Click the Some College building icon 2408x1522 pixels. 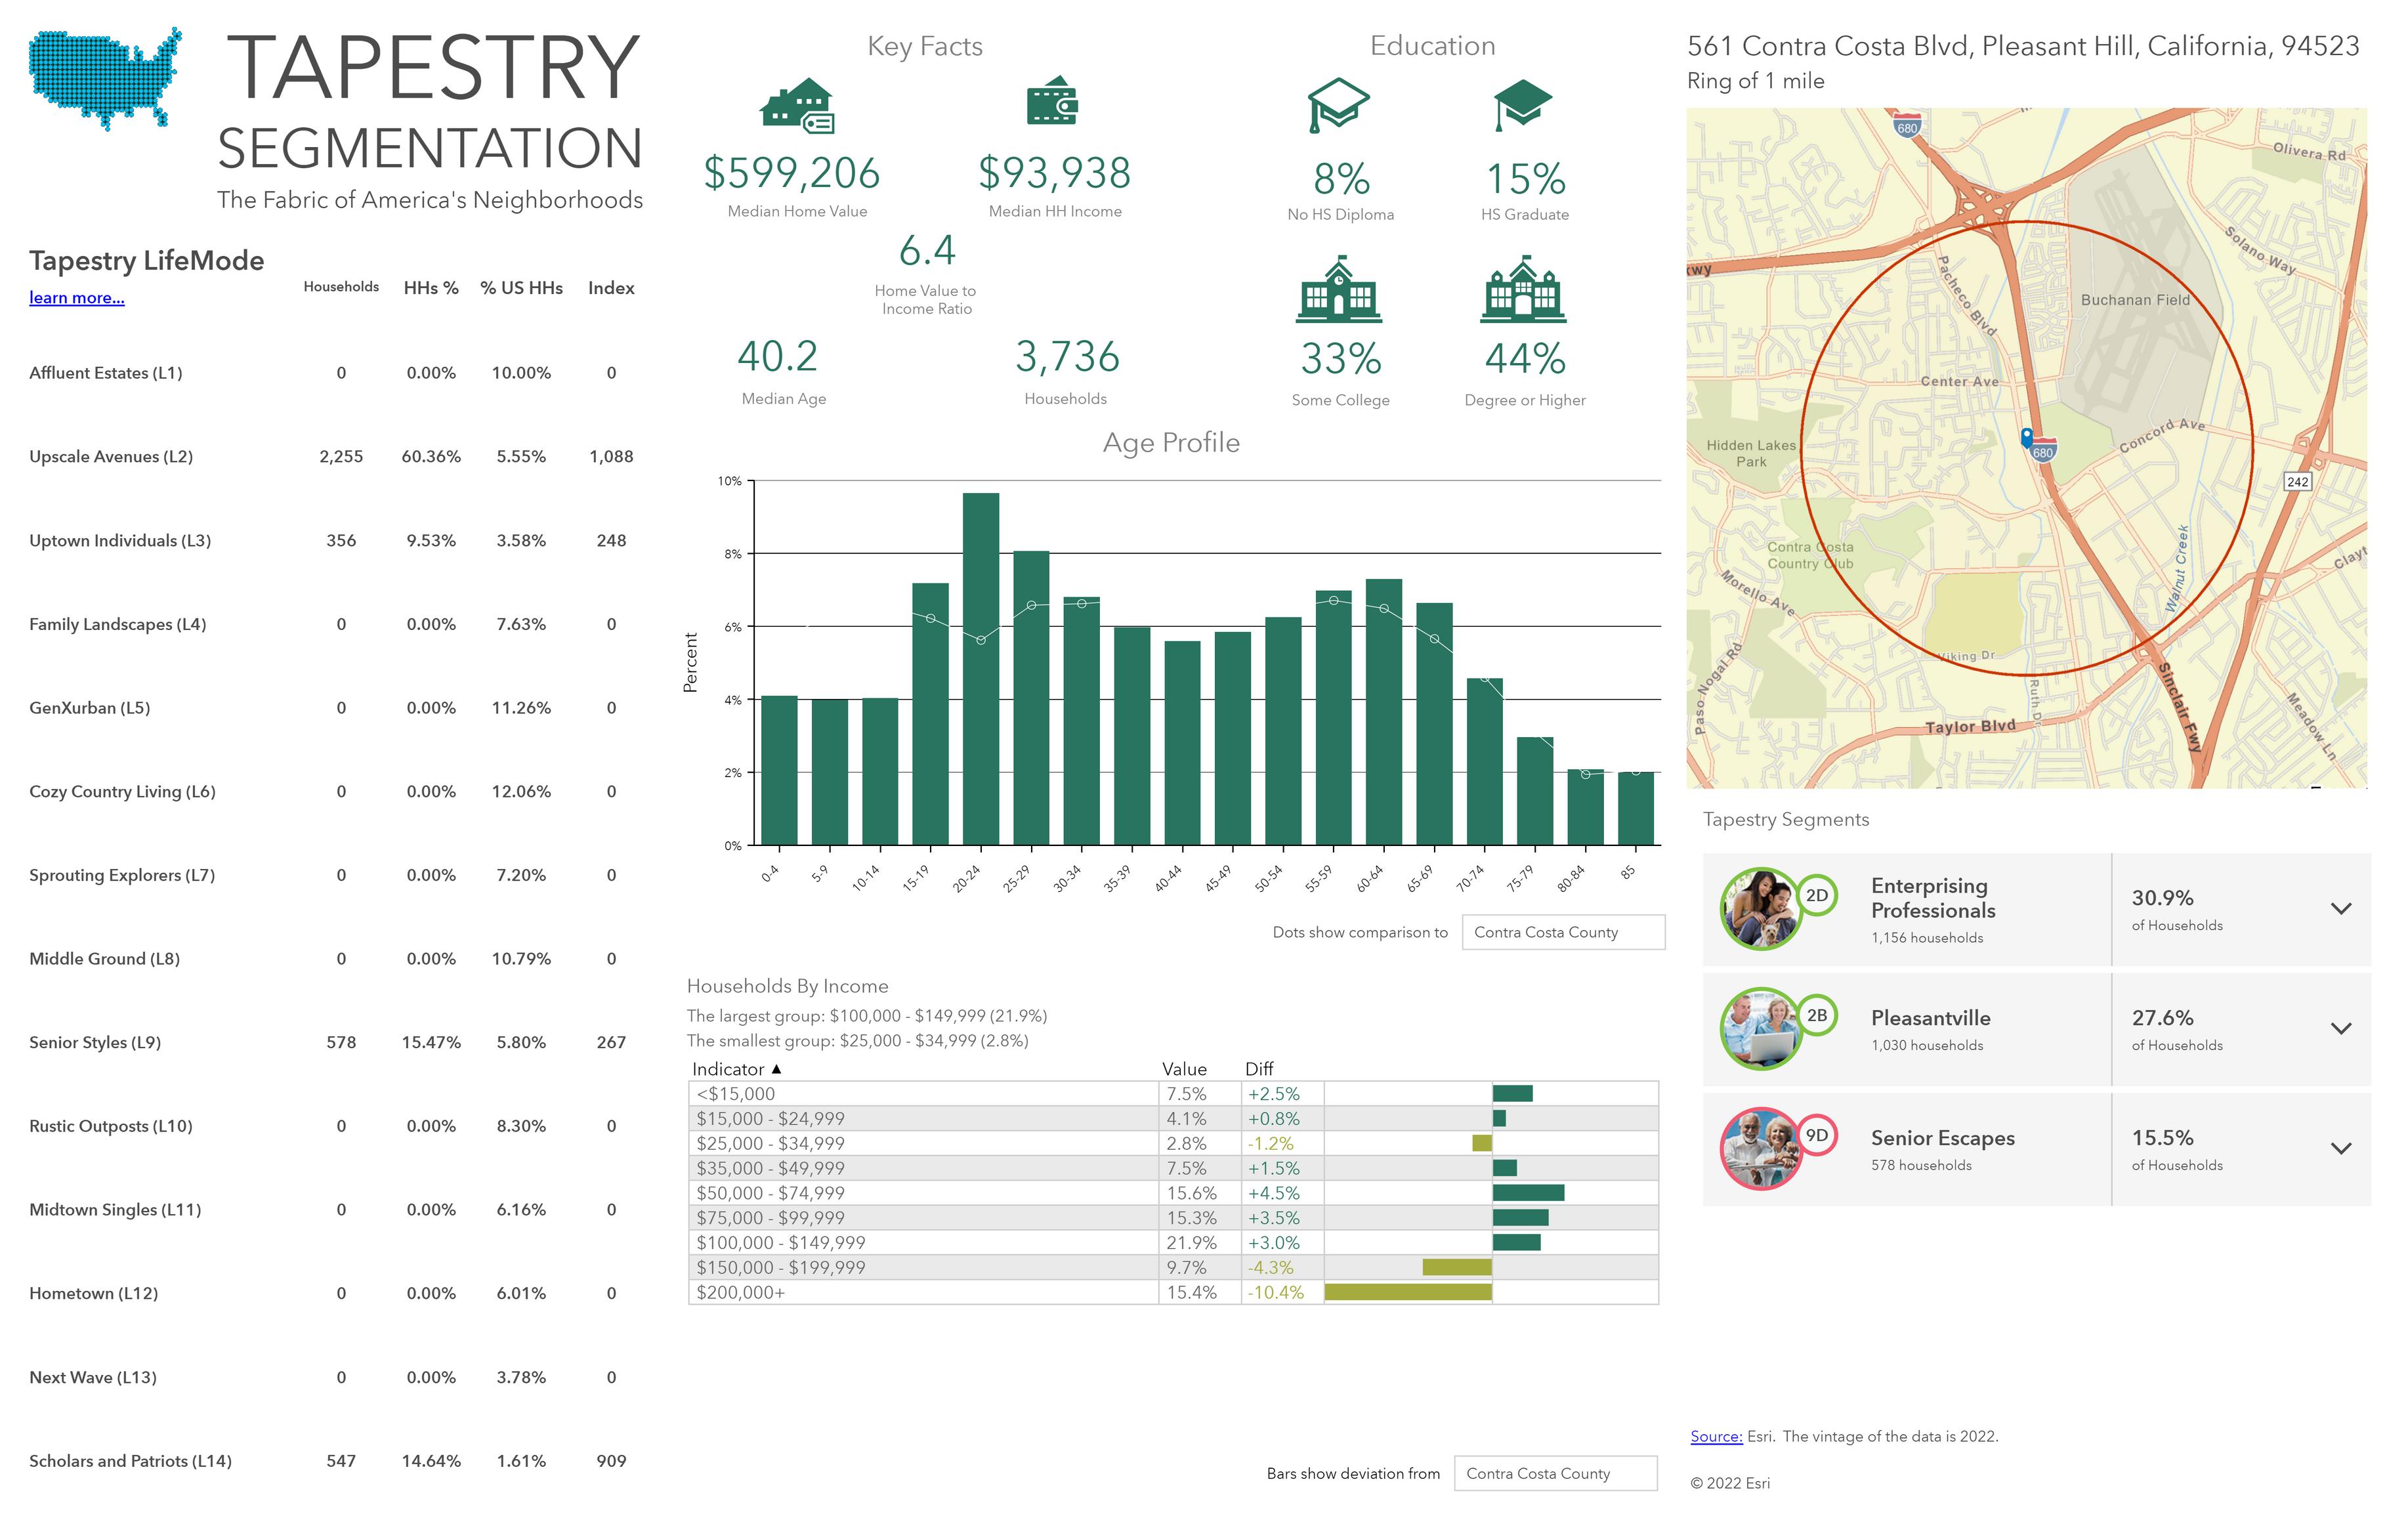(1339, 289)
